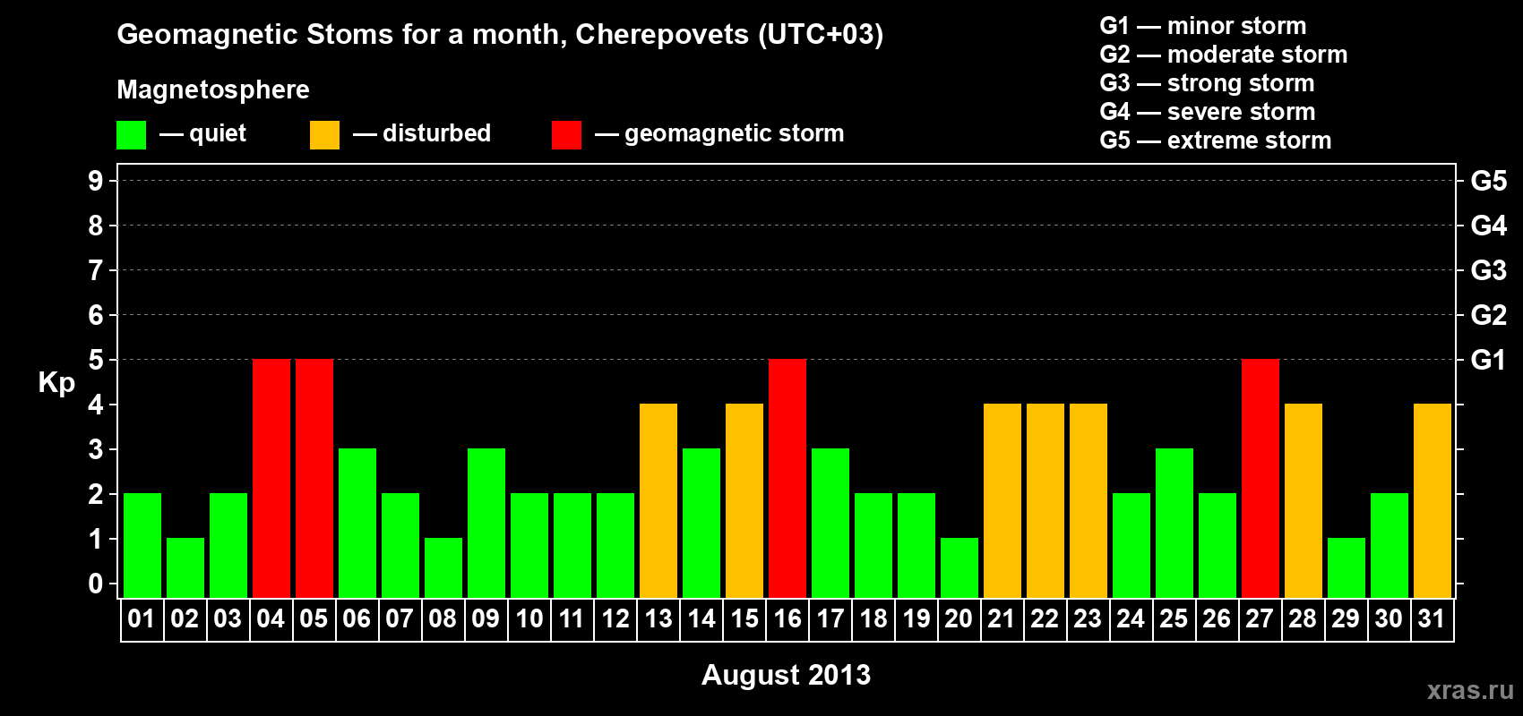Click the green bar for day 06
Image resolution: width=1523 pixels, height=716 pixels.
[357, 524]
